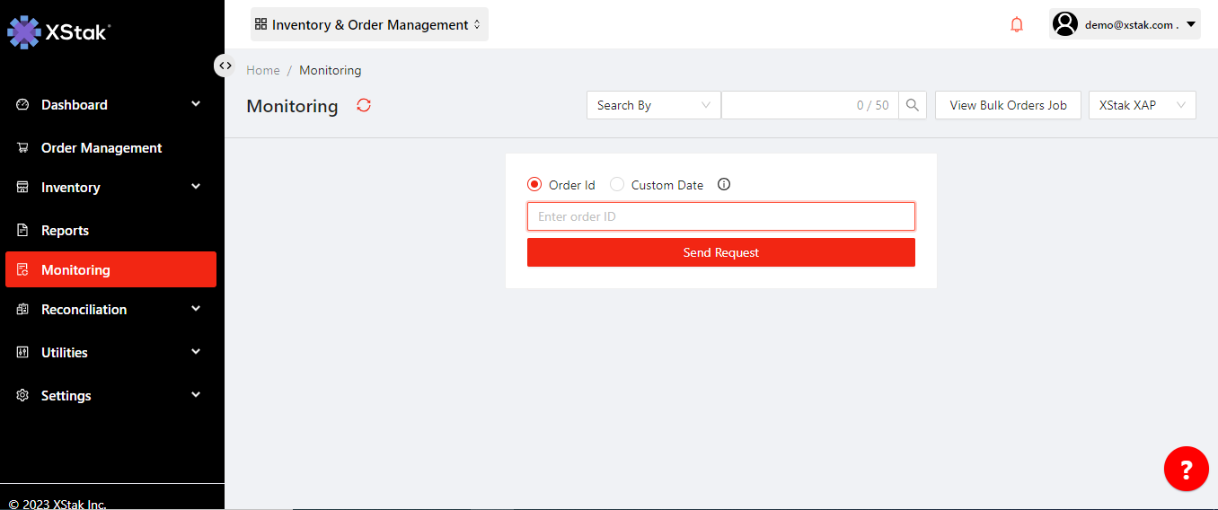
Task: Click the refresh icon beside Monitoring heading
Action: pyautogui.click(x=364, y=105)
